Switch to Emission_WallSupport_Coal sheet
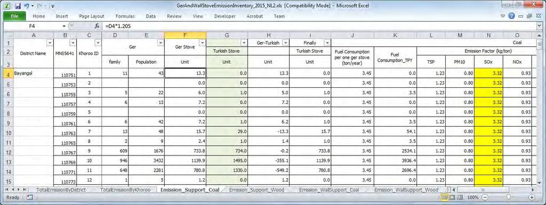The image size is (546, 205). coord(328,190)
